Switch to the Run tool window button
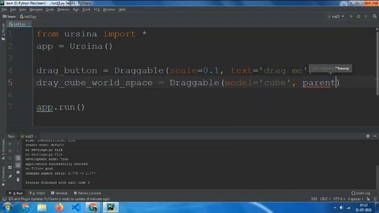The image size is (379, 213). pos(16,193)
